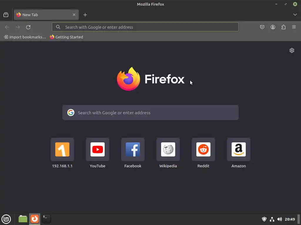This screenshot has height=225, width=301.
Task: Open the 192.168.1.1 shortcut tile
Action: [x=62, y=149]
